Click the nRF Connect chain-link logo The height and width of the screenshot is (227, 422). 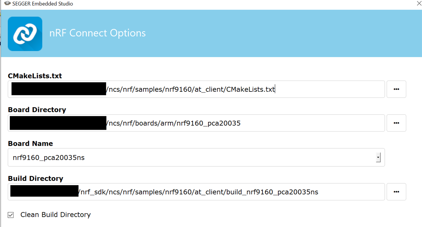pos(25,34)
